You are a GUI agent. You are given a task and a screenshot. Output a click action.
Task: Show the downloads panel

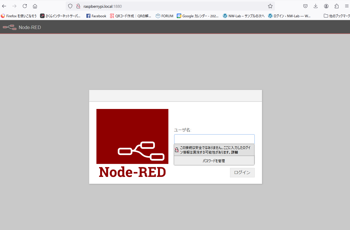pos(316,6)
